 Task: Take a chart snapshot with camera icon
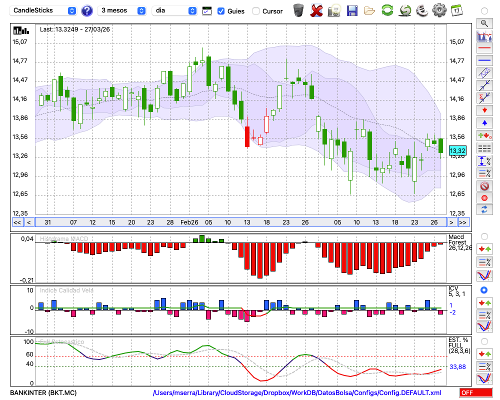(334, 10)
